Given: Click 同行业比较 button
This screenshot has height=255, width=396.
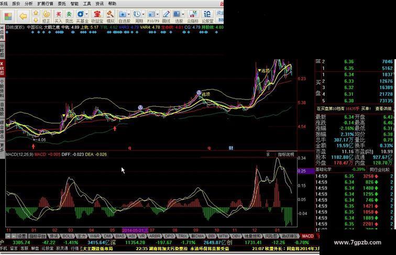Looking at the screenshot, I should click(380, 170).
